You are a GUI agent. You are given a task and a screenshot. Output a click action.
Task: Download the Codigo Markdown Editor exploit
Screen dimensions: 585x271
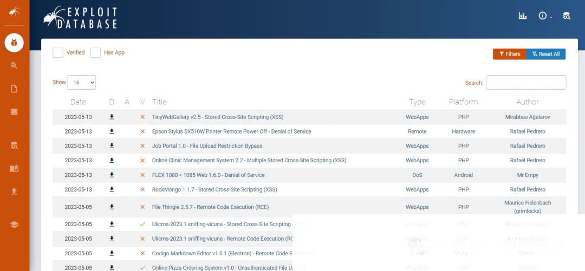coord(112,253)
